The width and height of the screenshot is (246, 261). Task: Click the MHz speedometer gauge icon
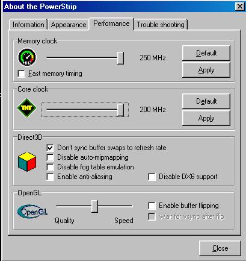(27, 57)
